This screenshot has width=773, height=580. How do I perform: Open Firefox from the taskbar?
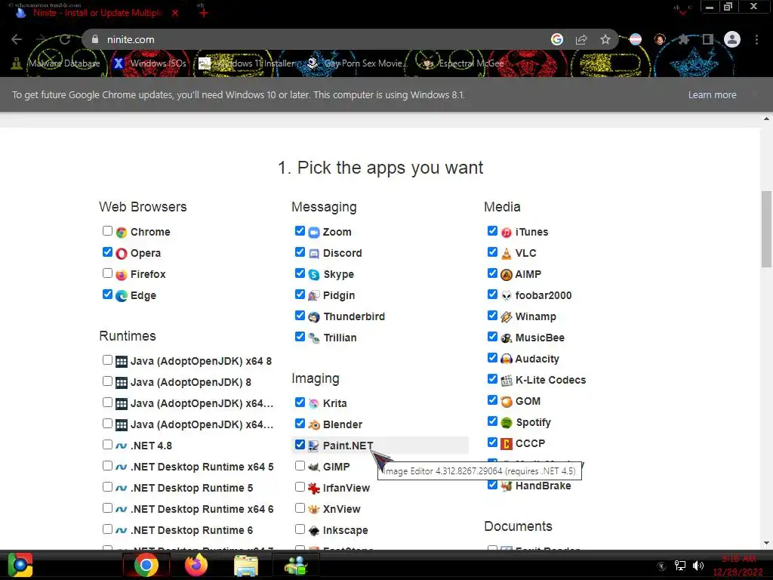point(196,565)
